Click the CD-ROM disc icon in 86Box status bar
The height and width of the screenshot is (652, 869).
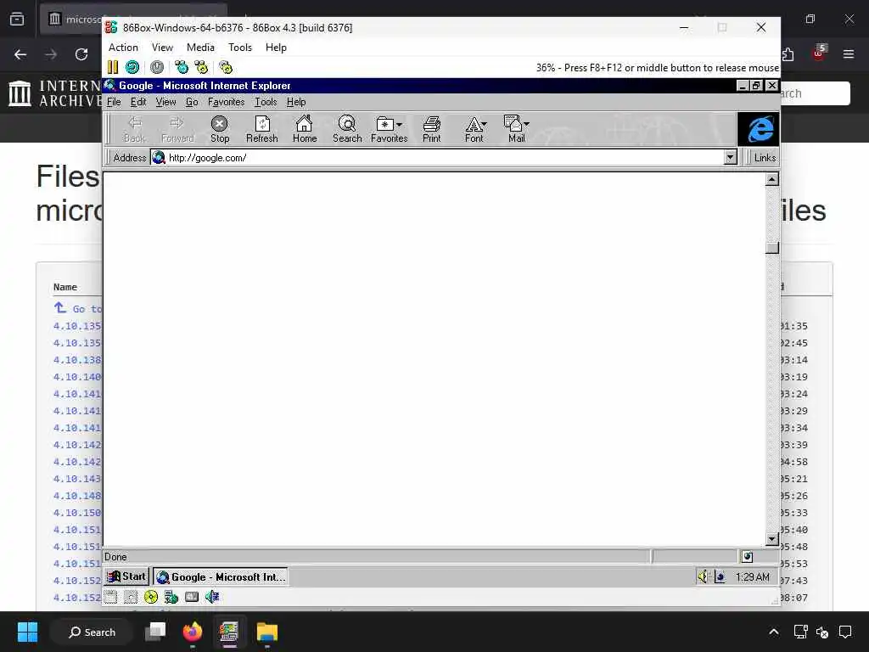pyautogui.click(x=151, y=597)
